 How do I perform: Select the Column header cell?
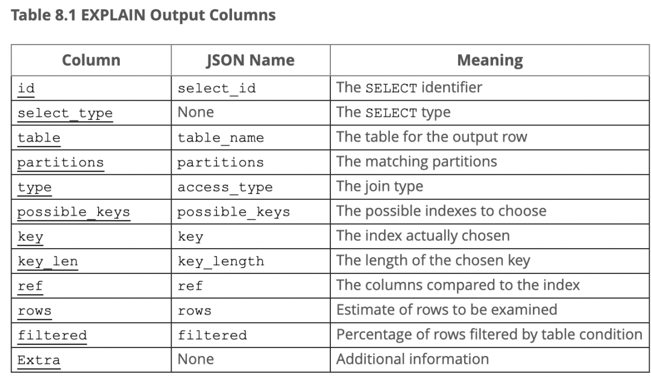pos(92,60)
